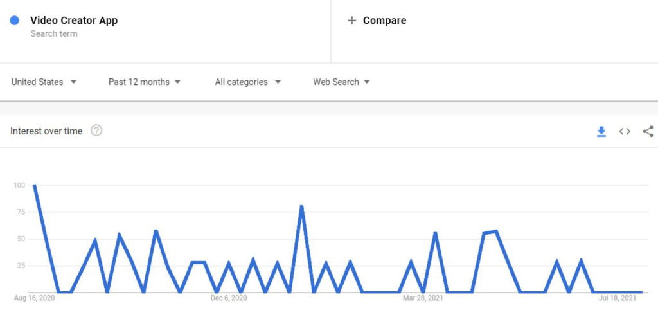
Task: Click the Dec 6, 2020 axis label
Action: tap(228, 298)
